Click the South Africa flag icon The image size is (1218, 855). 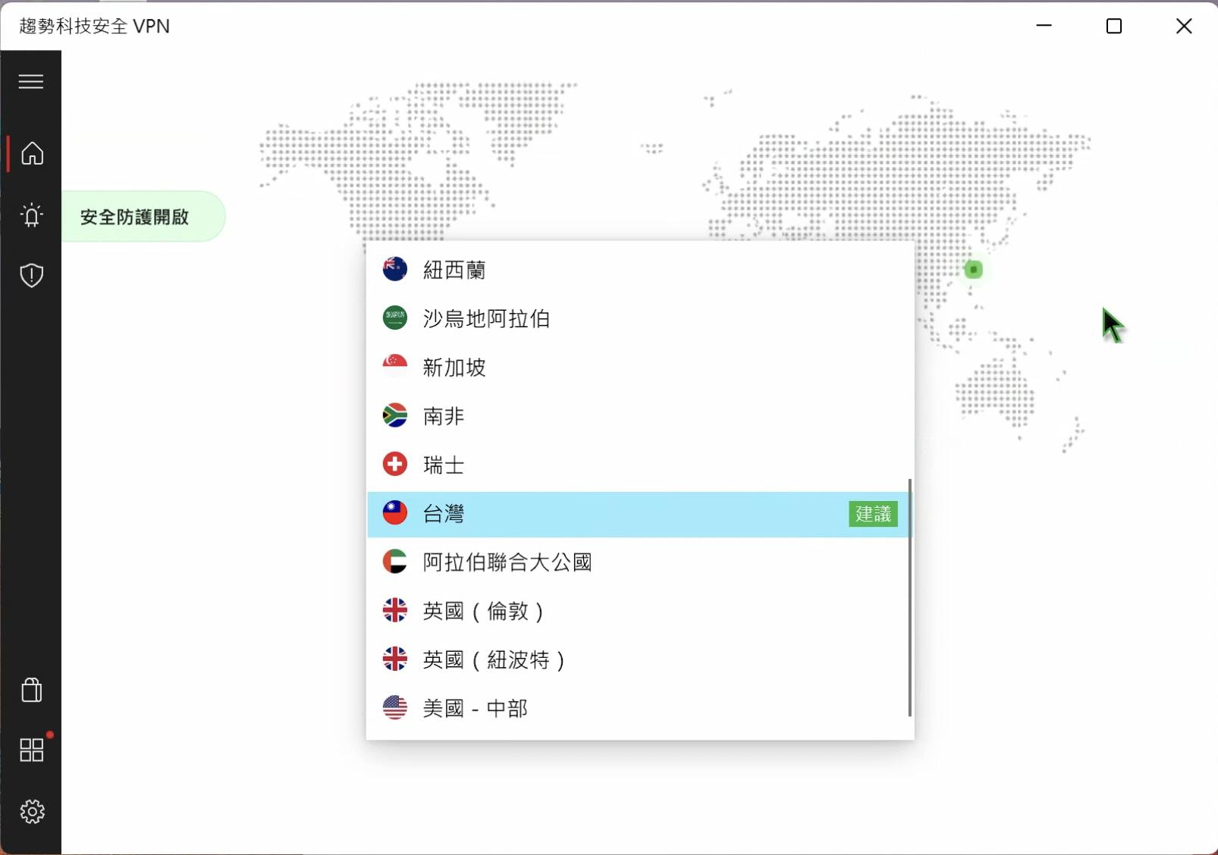point(394,415)
